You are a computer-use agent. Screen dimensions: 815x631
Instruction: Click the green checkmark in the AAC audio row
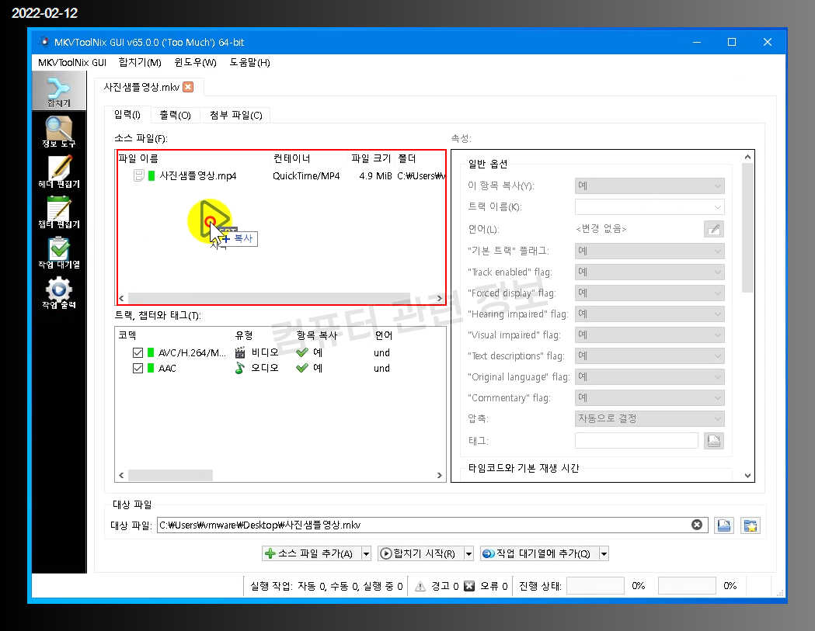[x=302, y=368]
